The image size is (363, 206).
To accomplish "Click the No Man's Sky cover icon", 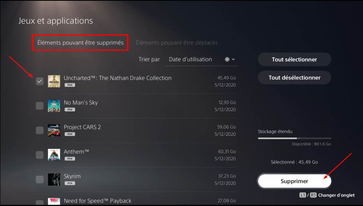I will (x=54, y=106).
